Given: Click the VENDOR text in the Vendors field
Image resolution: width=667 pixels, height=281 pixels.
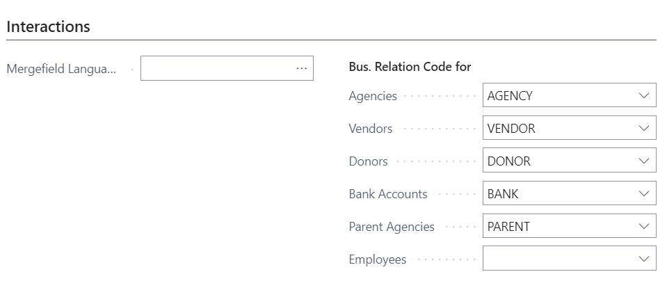Looking at the screenshot, I should [x=511, y=129].
